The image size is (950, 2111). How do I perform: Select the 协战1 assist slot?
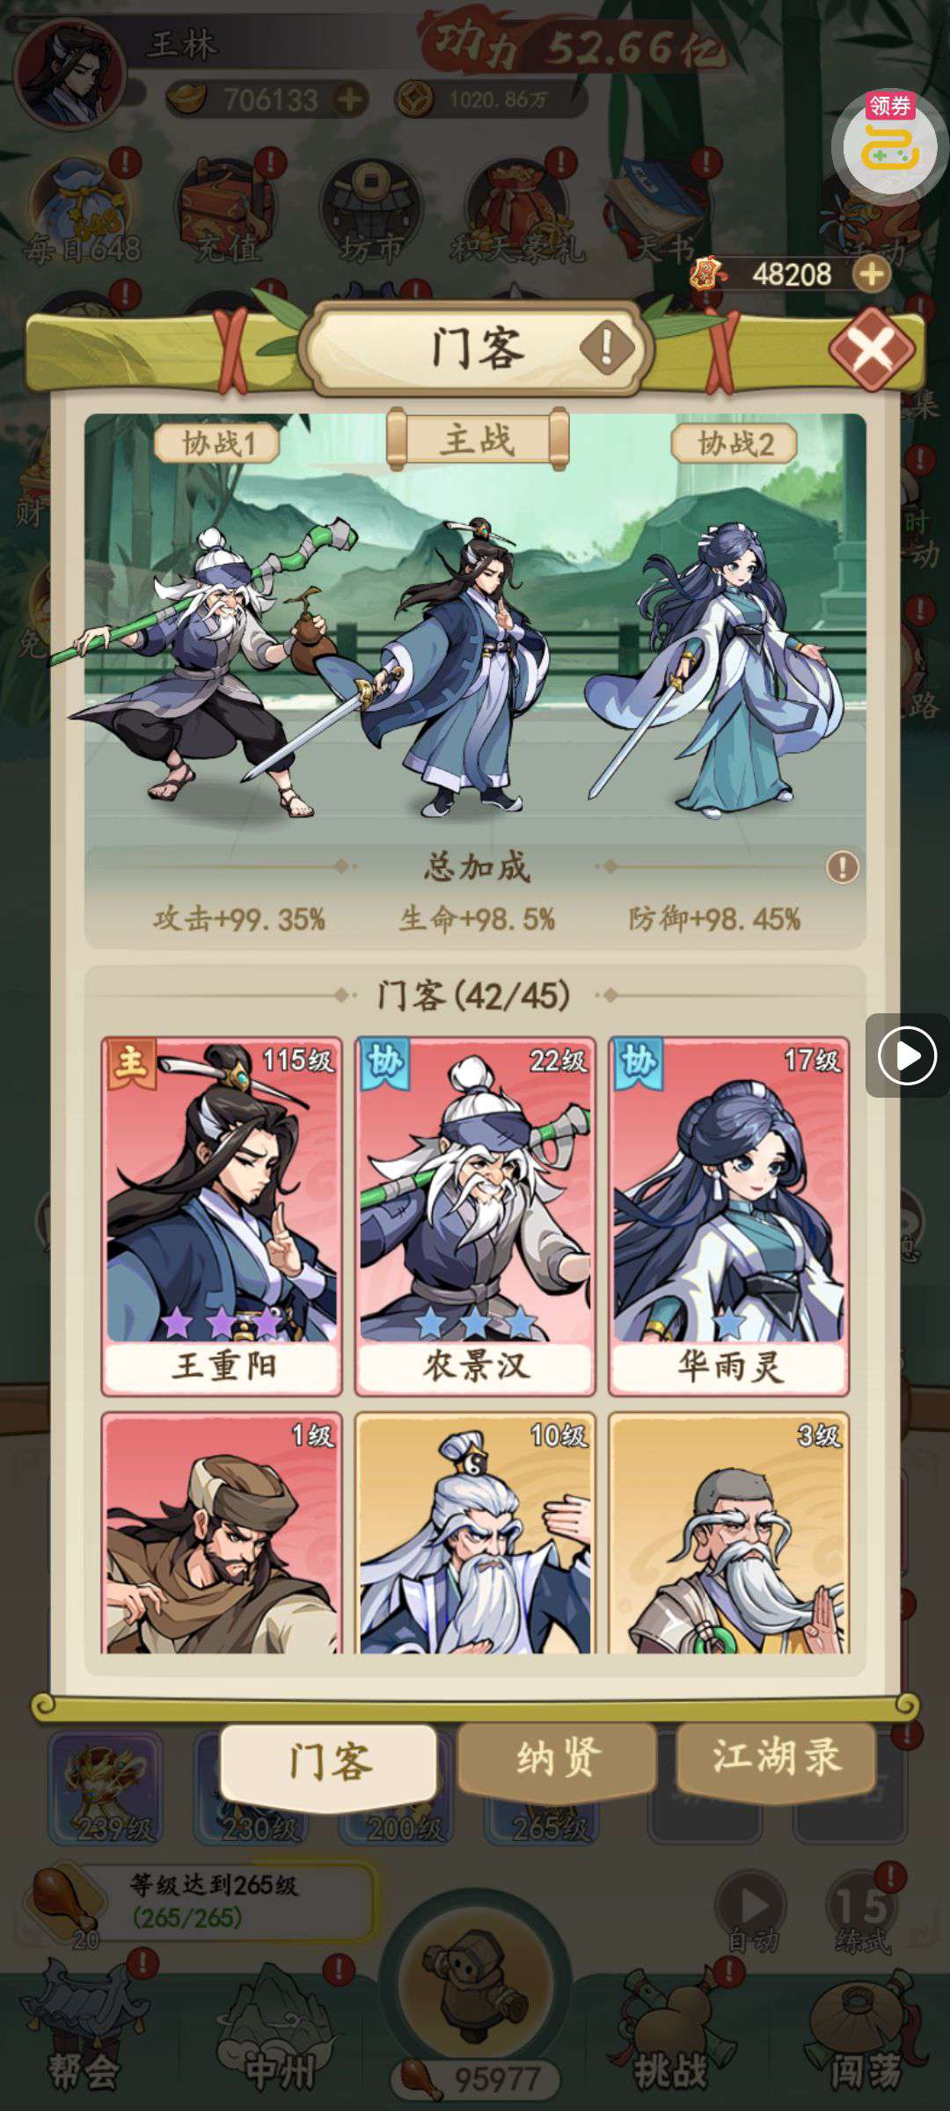[217, 443]
